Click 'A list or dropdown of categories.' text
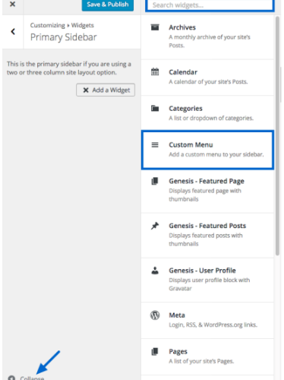 tap(211, 118)
